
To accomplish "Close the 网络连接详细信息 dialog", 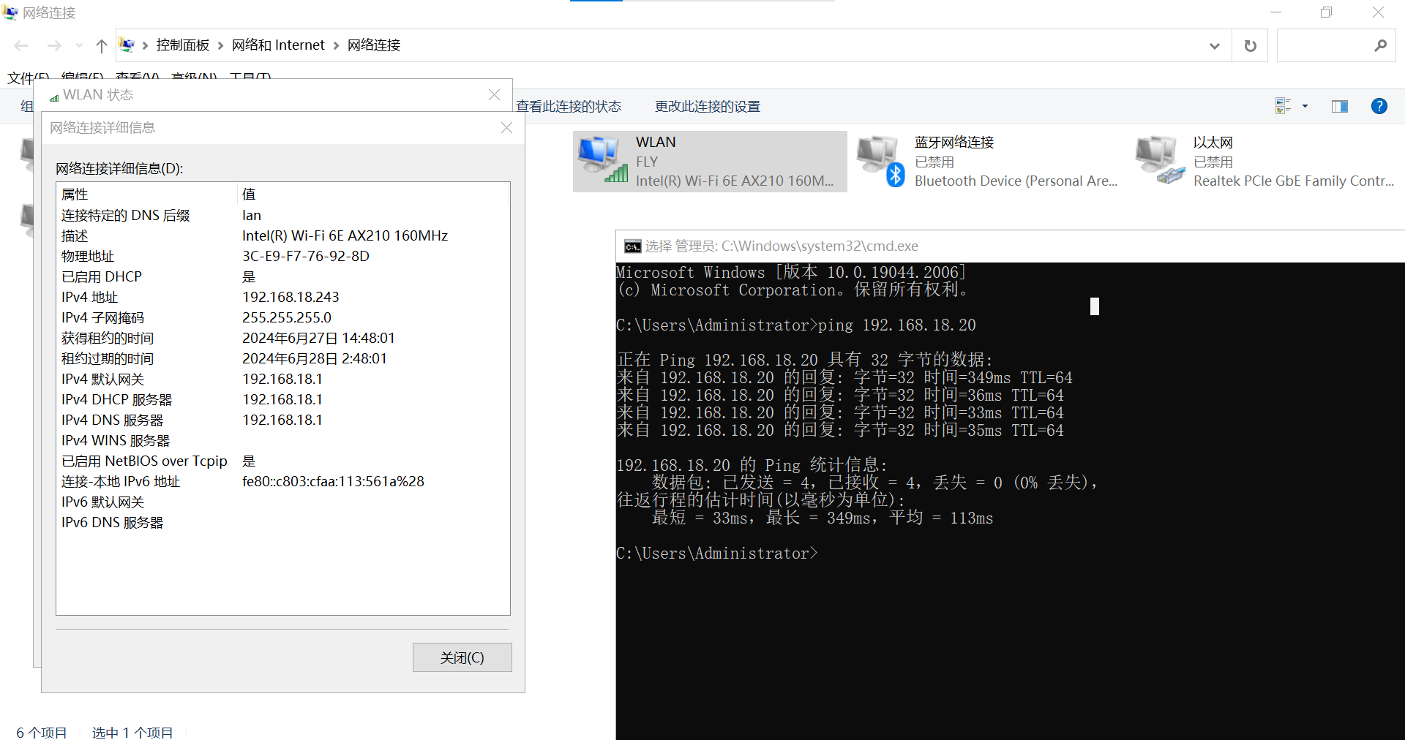I will (x=506, y=128).
